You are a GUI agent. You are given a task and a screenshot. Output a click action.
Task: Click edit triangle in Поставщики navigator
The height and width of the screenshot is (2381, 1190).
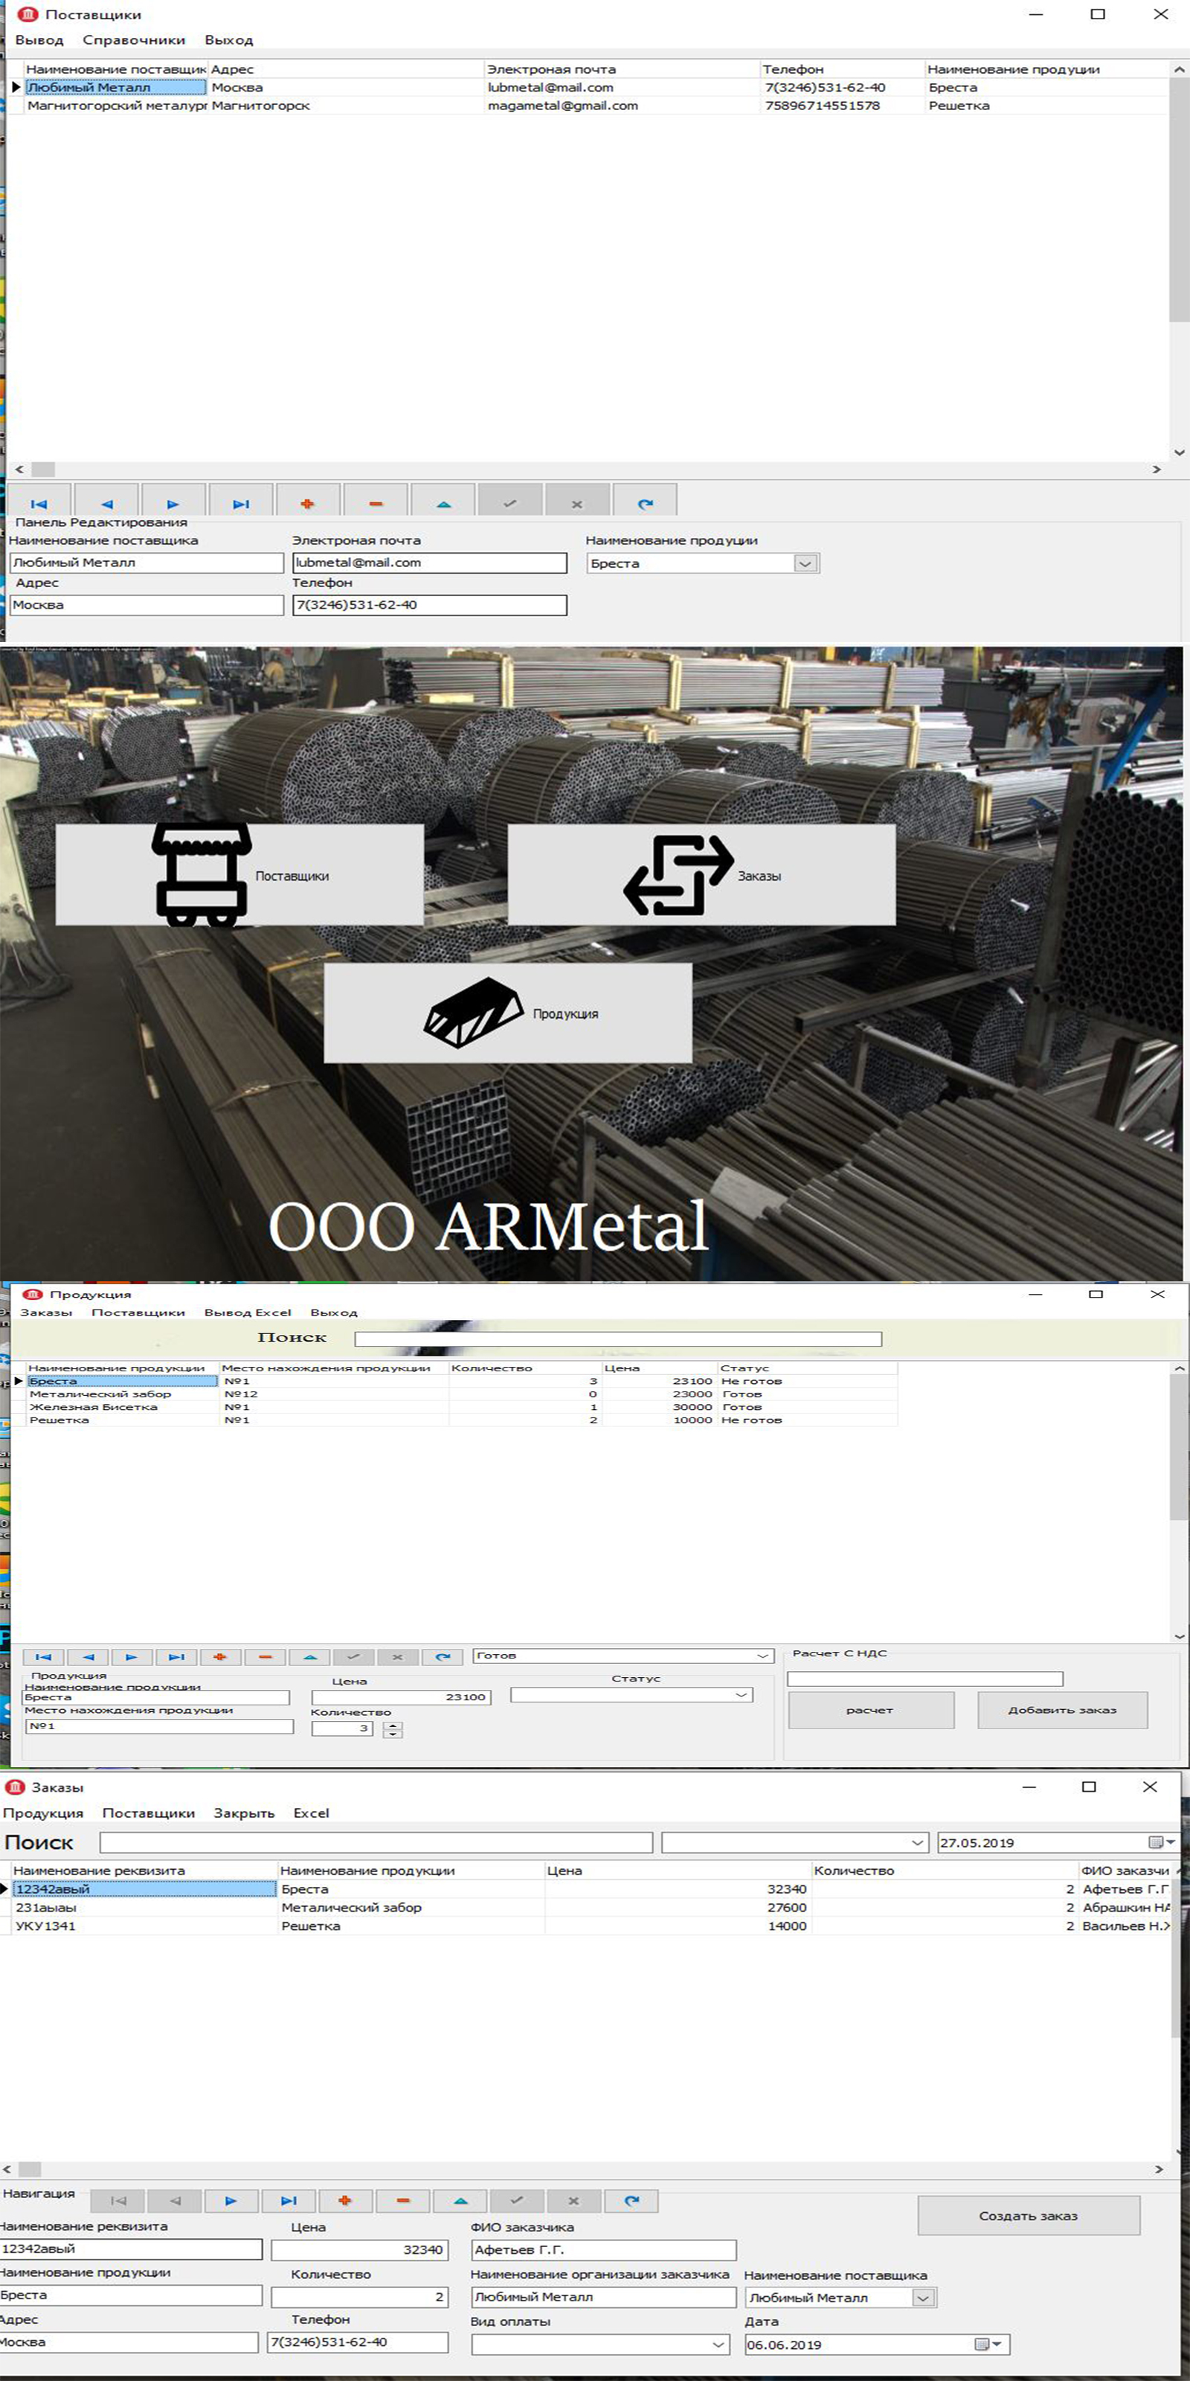pos(443,500)
